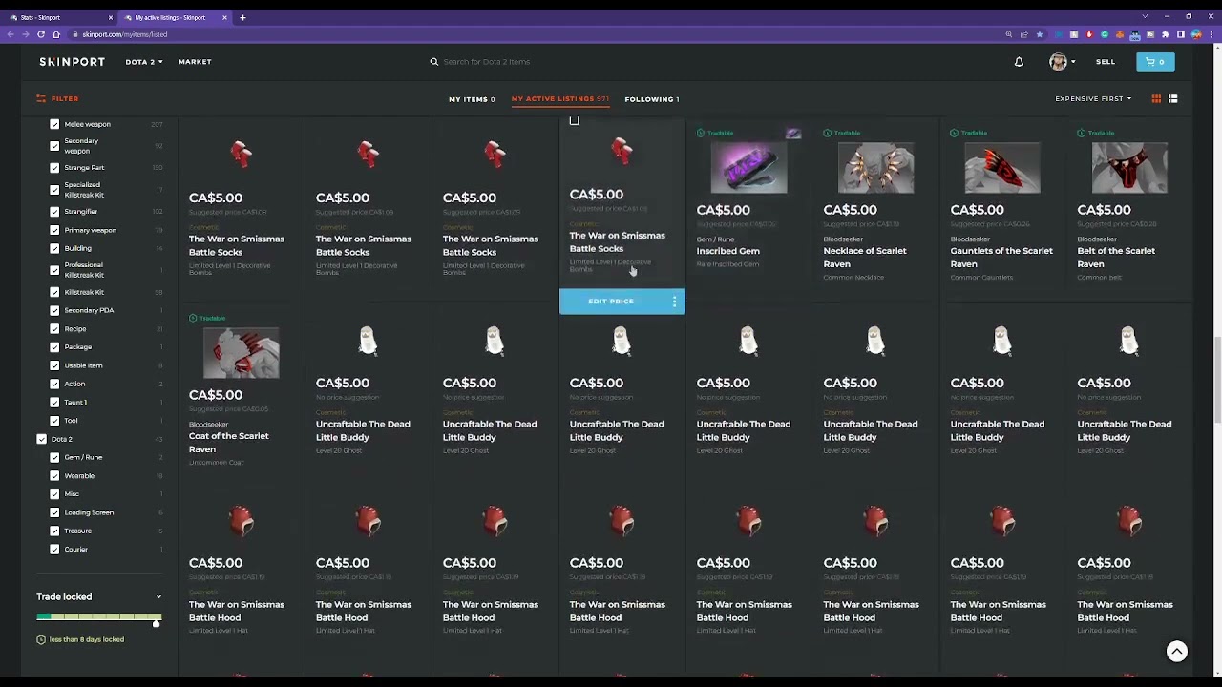Click the info icon for days locked
The image size is (1222, 687).
pyautogui.click(x=41, y=639)
